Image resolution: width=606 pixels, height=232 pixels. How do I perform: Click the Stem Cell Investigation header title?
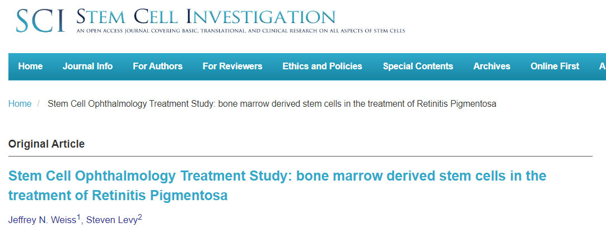206,16
